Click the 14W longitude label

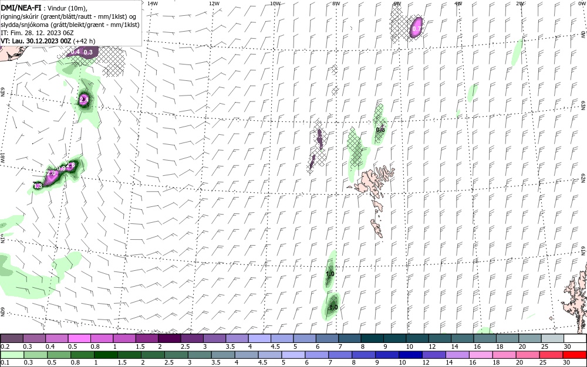click(153, 4)
